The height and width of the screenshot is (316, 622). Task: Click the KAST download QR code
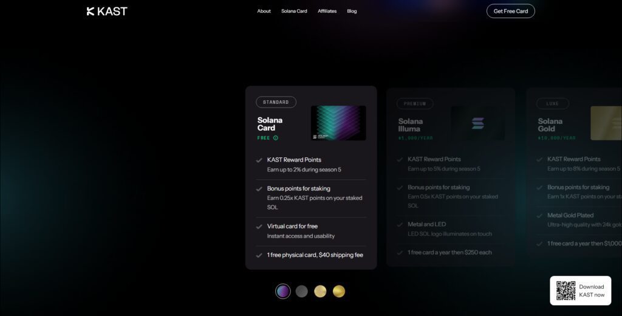(566, 290)
